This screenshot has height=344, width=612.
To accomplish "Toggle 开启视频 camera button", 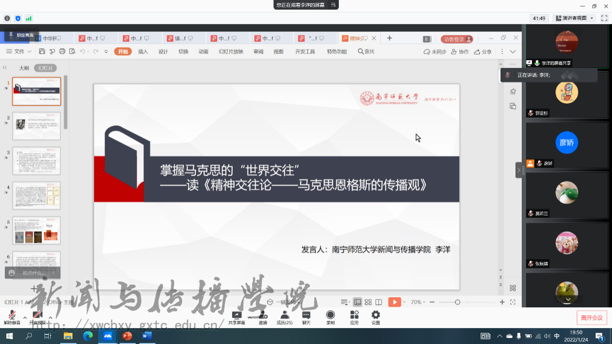I will 38,318.
